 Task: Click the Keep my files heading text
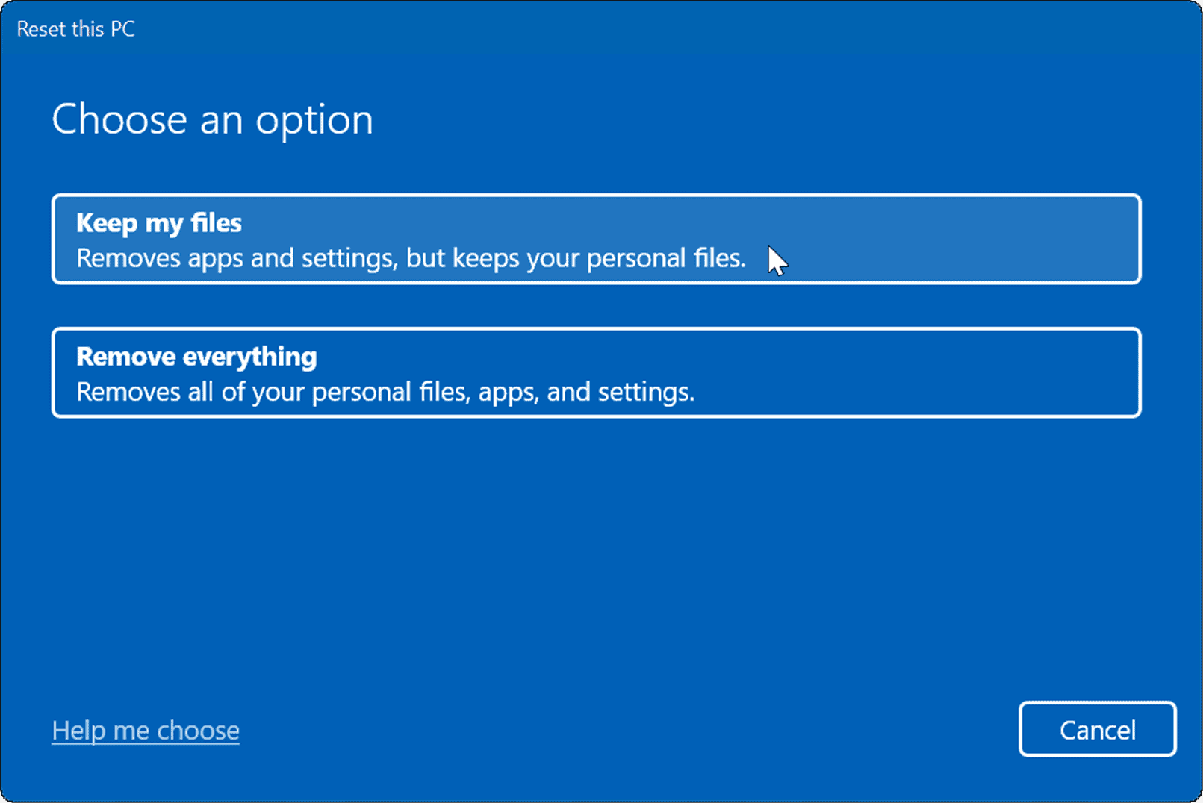point(158,222)
